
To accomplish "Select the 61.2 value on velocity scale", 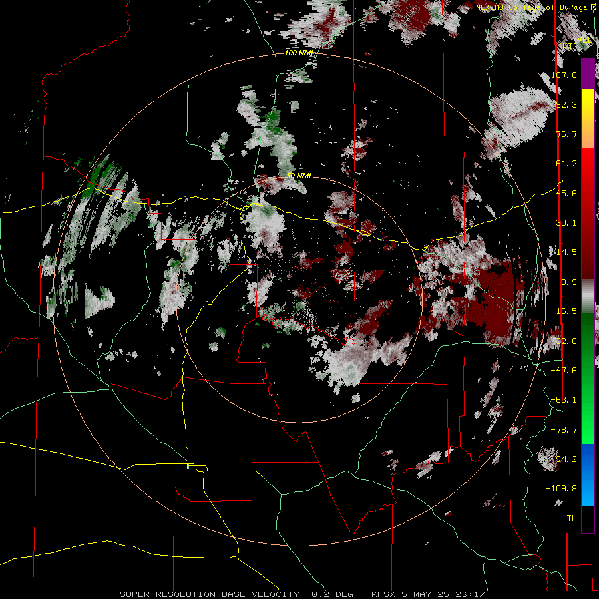I will click(566, 164).
